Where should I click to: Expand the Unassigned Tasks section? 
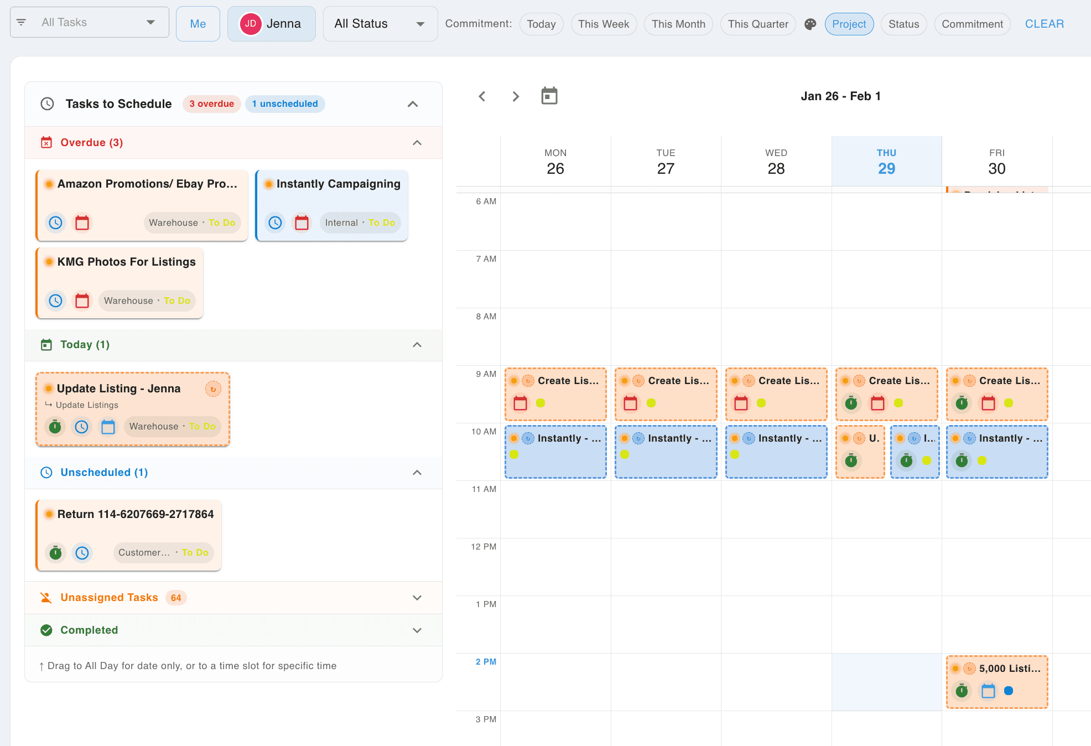pos(417,598)
